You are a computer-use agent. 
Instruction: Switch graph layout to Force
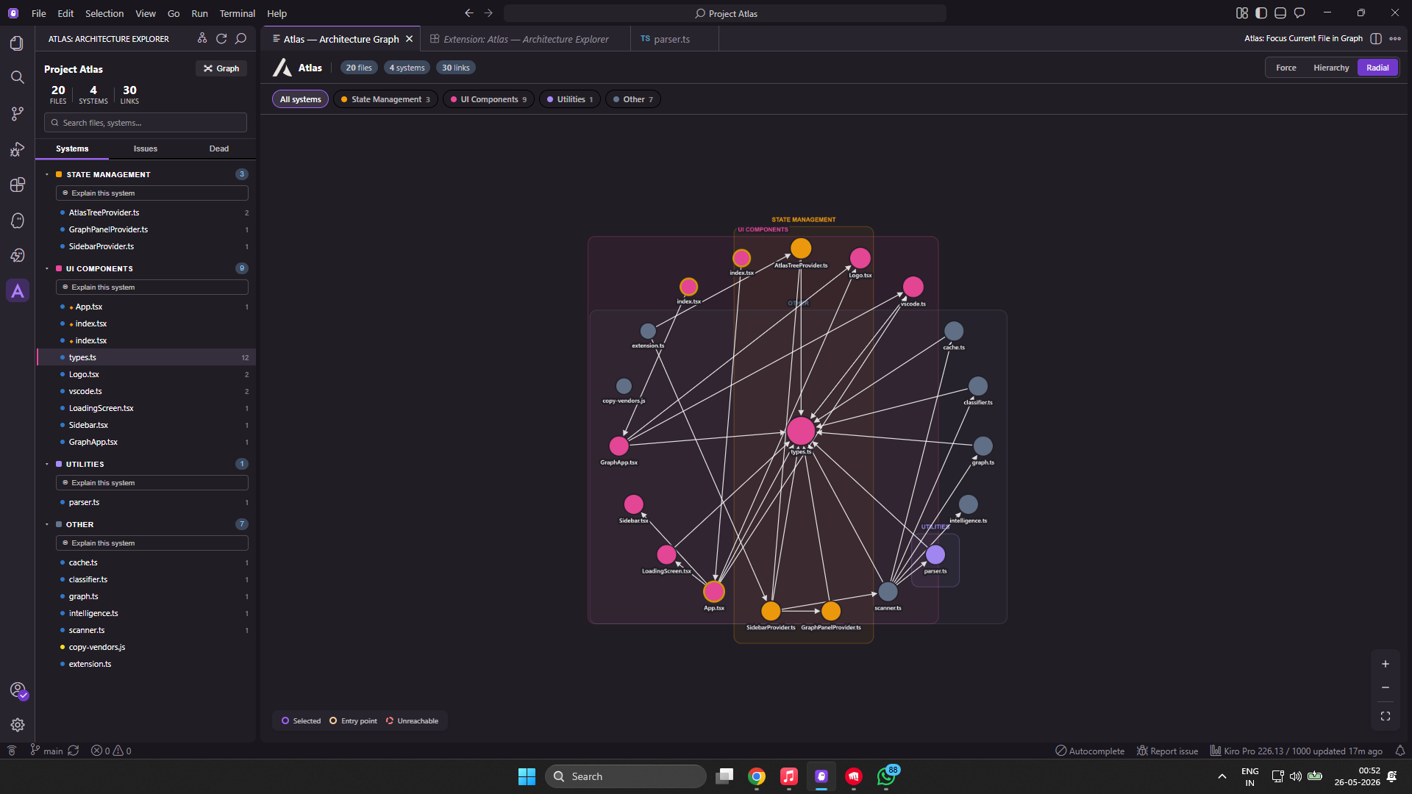click(x=1286, y=68)
